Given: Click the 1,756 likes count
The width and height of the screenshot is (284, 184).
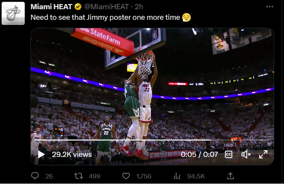Looking at the screenshot, I should 144,176.
